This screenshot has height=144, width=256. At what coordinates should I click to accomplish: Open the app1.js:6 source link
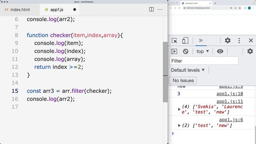(231, 120)
